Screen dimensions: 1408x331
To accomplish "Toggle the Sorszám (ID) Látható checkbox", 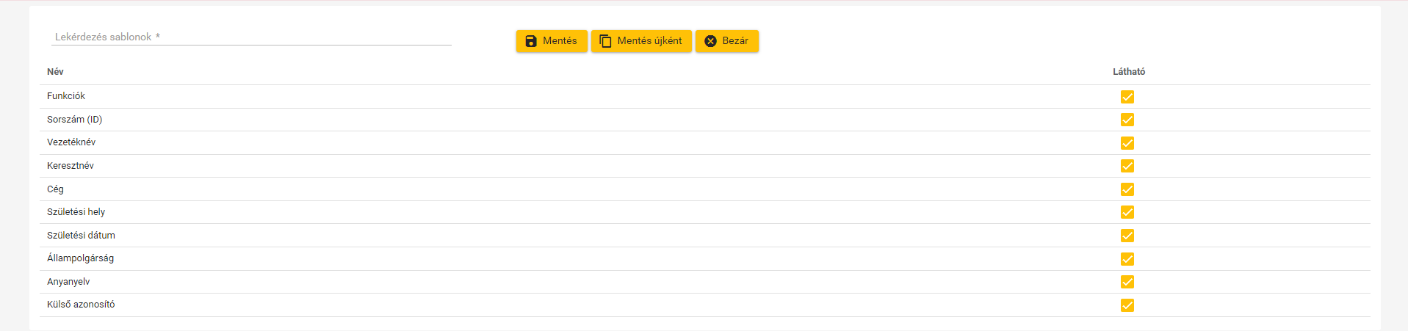I will (x=1127, y=120).
